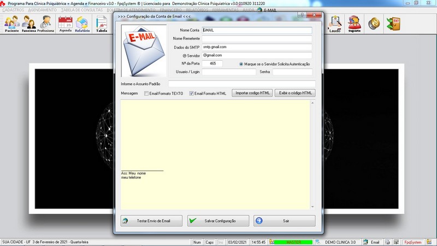Click the application logo in title bar
Image resolution: width=437 pixels, height=246 pixels.
tap(3, 3)
